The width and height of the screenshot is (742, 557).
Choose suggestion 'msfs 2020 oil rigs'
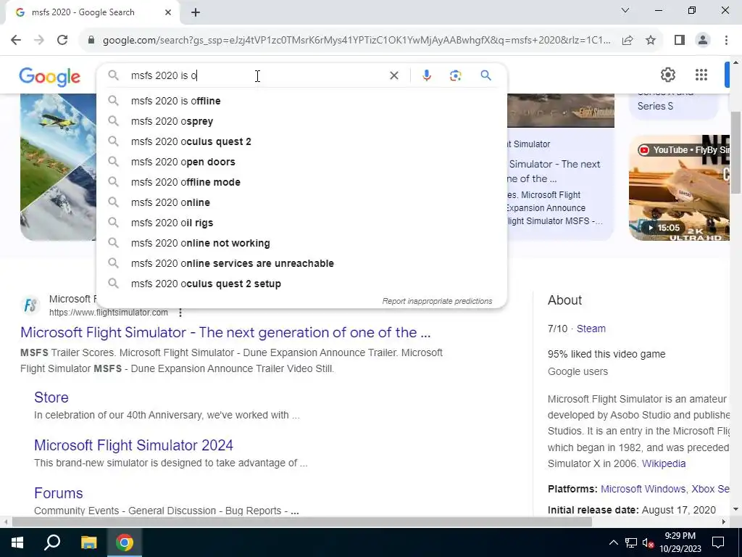click(301, 223)
